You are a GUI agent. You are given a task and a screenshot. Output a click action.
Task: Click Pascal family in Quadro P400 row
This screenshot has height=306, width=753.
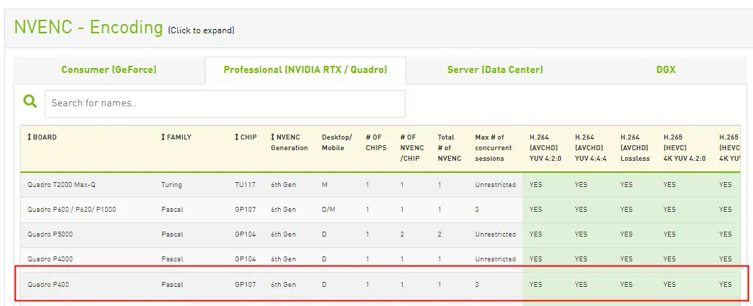pos(172,285)
